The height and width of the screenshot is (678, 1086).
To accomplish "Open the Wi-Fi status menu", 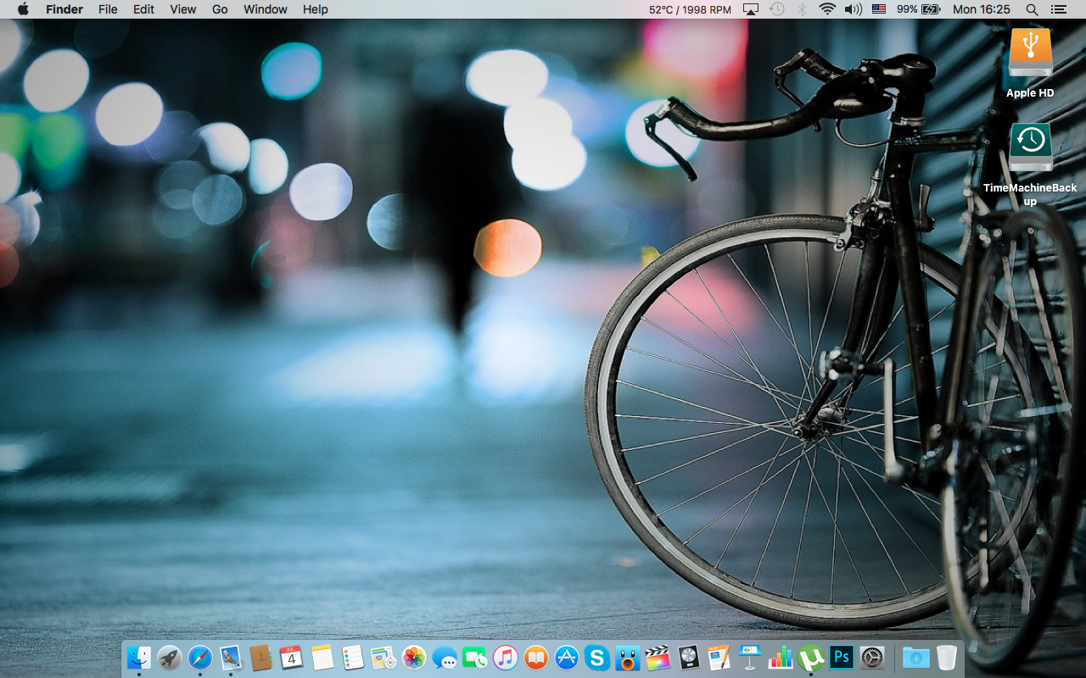I will point(827,9).
